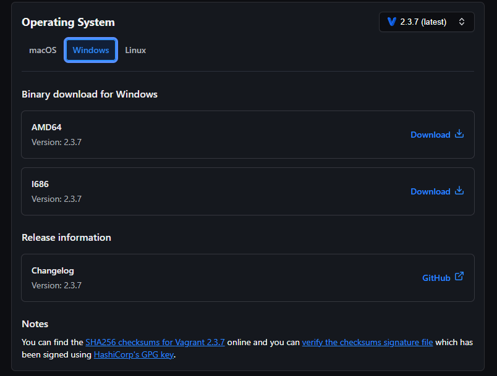
Task: Click the download arrow icon for I686
Action: coord(459,191)
